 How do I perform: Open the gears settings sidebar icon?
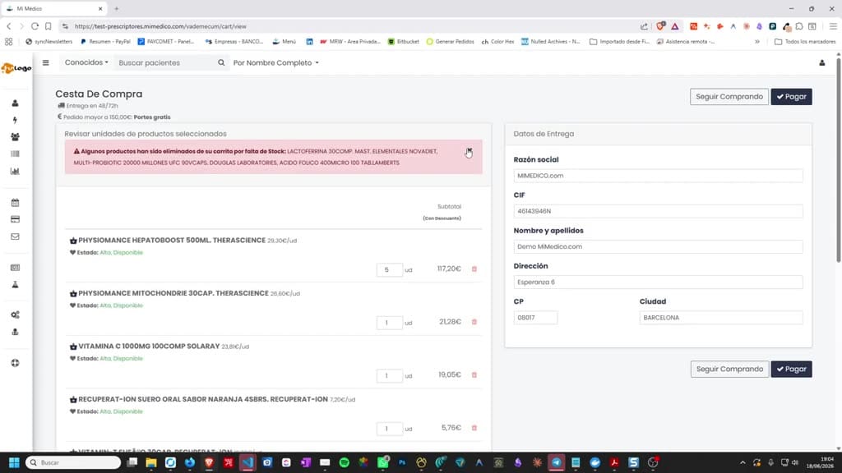15,315
